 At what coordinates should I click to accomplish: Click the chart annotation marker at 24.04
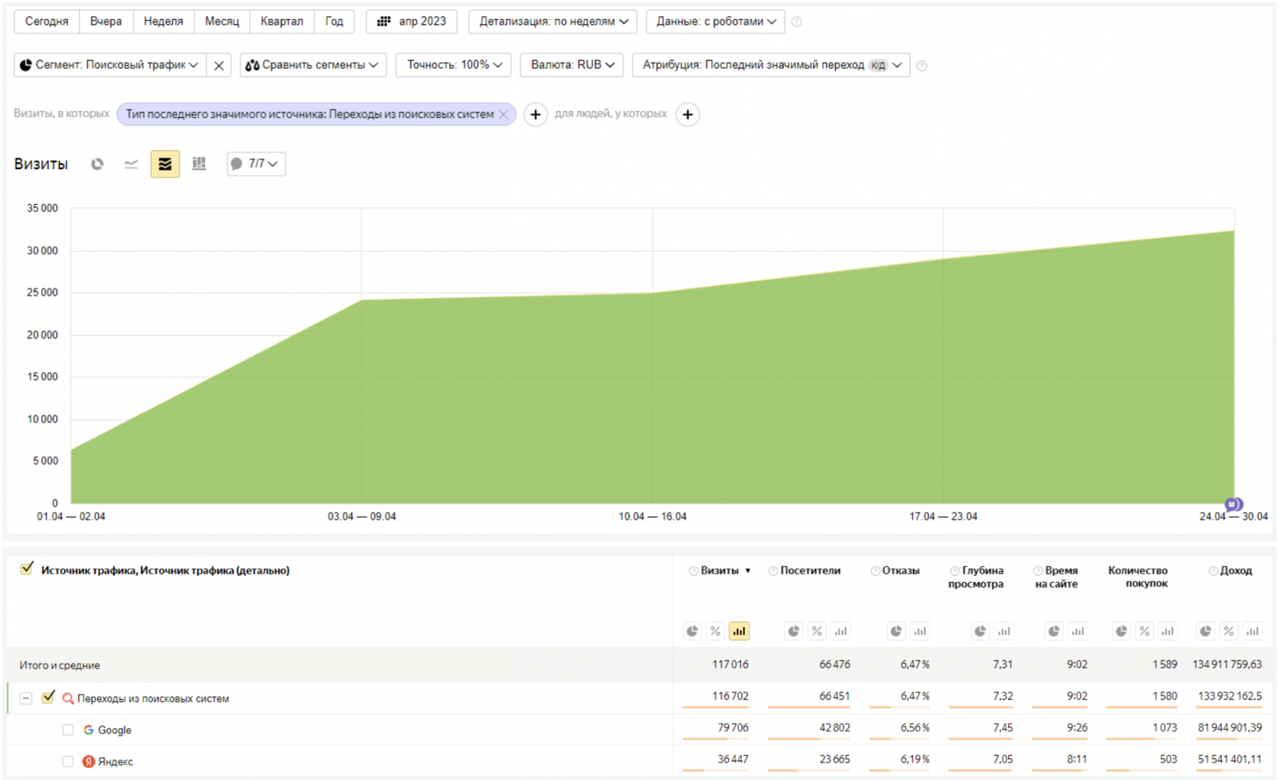pos(1233,504)
